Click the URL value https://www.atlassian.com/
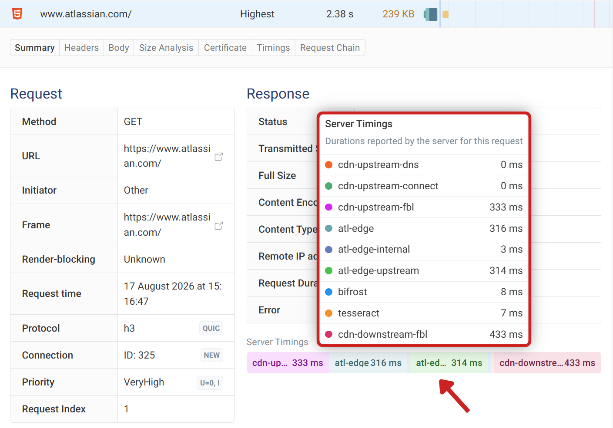613x428 pixels. click(167, 156)
